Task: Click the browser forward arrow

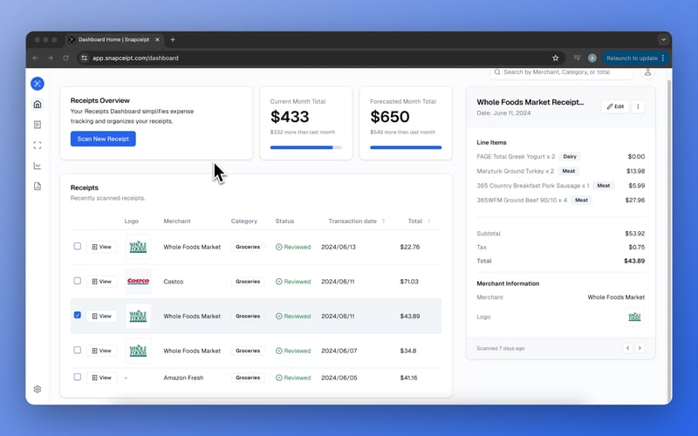Action: coord(51,58)
